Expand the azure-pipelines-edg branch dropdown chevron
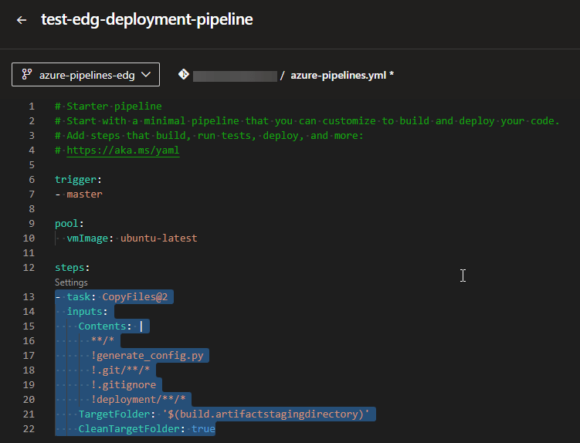The image size is (580, 443). [147, 75]
